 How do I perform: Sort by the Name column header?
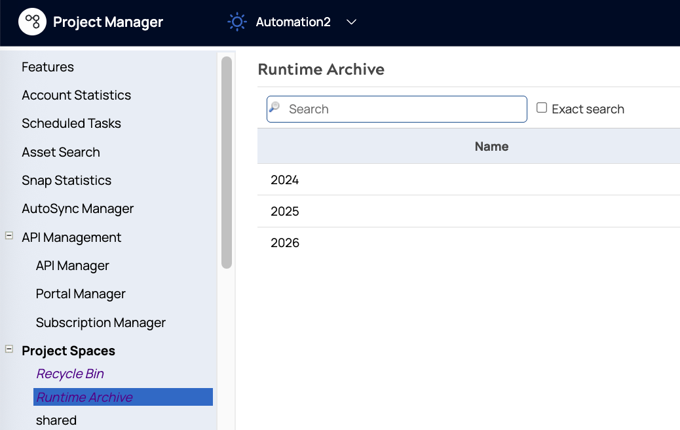491,146
